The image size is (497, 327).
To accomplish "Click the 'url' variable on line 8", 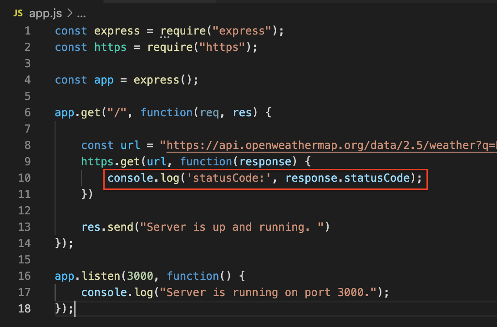I will click(130, 145).
